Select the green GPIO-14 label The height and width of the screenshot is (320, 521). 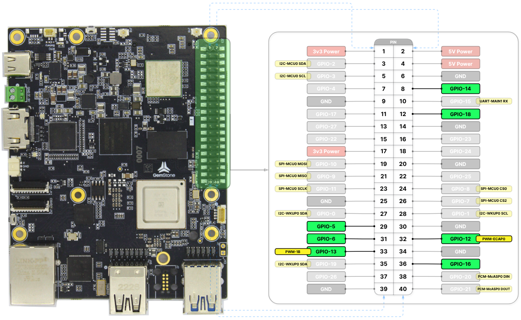[x=460, y=89]
